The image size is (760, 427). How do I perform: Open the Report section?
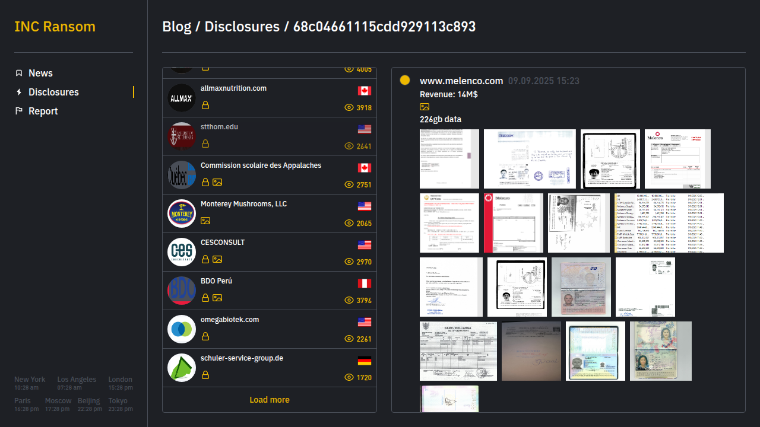(x=43, y=111)
